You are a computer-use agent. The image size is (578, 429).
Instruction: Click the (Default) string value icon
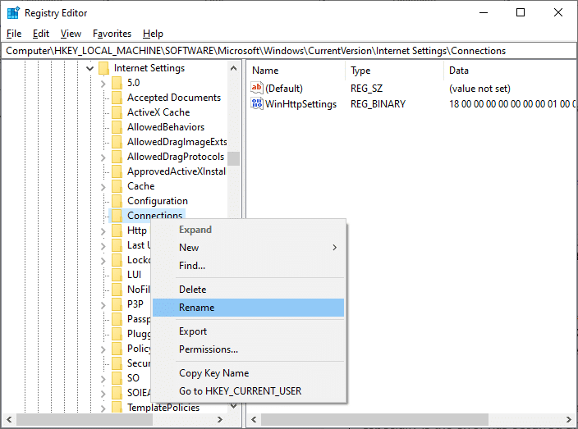256,88
